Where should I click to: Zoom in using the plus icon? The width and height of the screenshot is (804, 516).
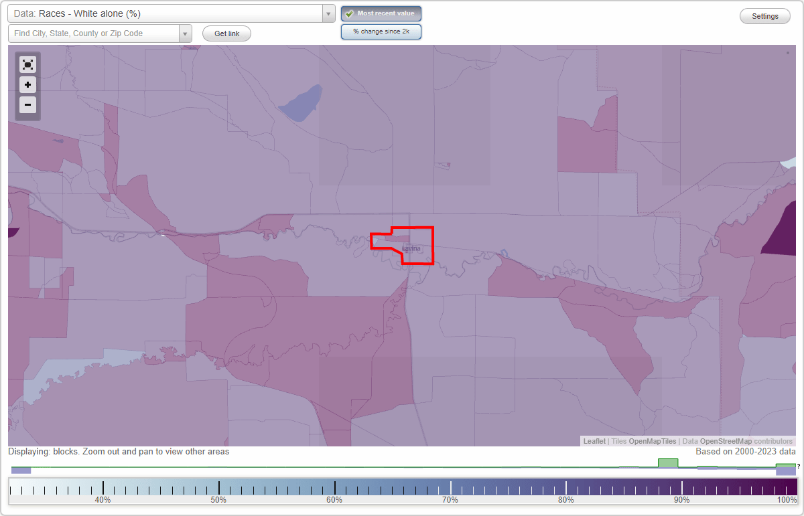pyautogui.click(x=27, y=84)
